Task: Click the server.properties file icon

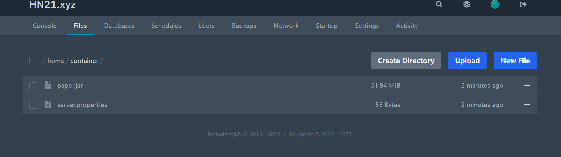Action: (x=48, y=105)
